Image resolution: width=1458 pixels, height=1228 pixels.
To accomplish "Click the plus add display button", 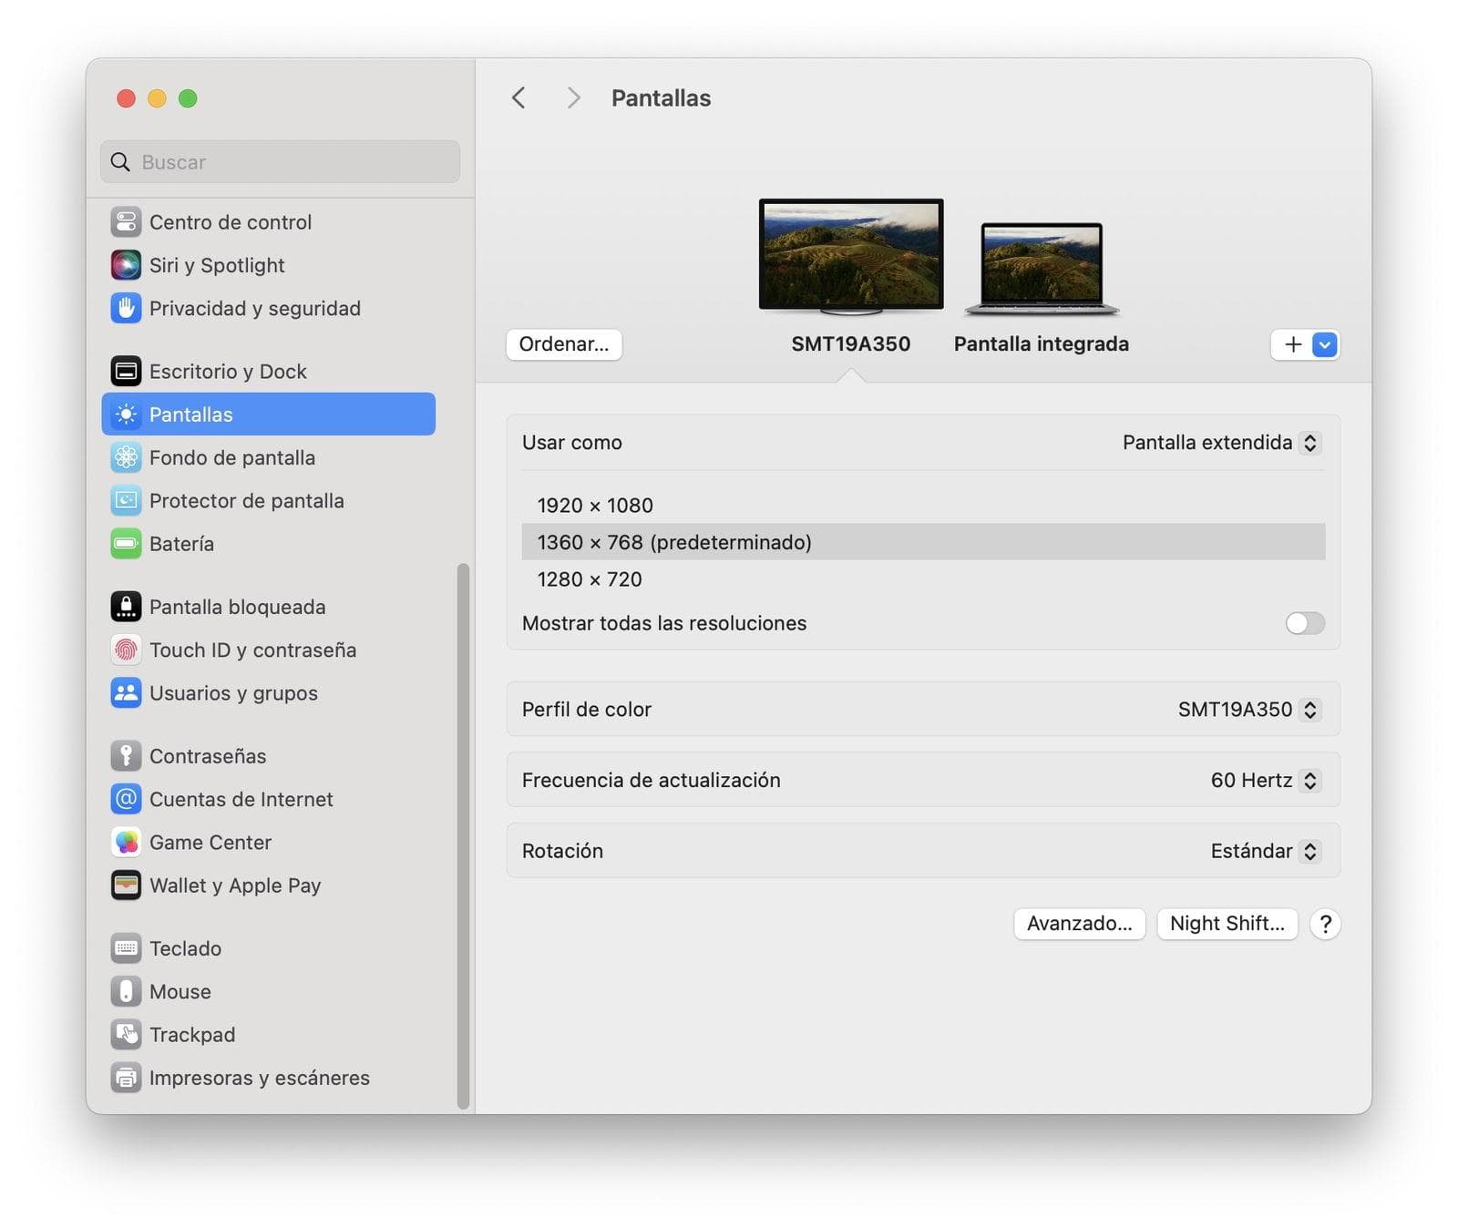I will (x=1292, y=344).
